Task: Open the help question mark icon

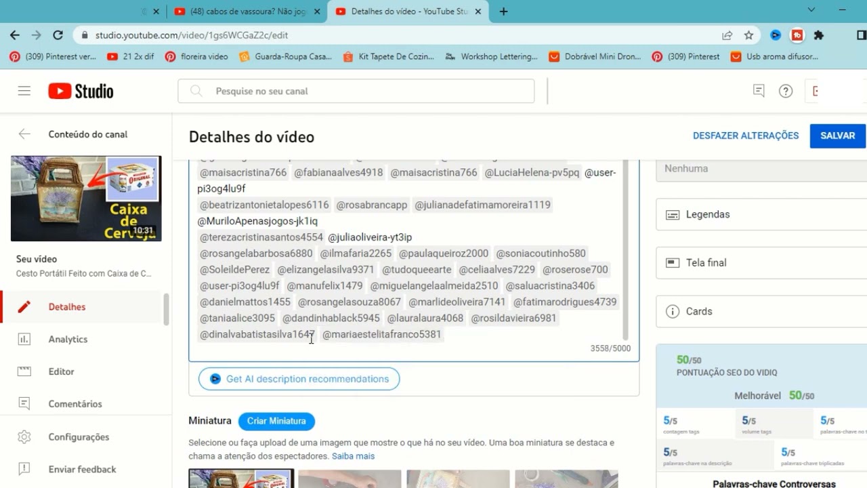Action: [786, 91]
